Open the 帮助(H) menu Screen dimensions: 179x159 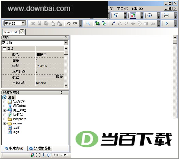[x=137, y=9]
